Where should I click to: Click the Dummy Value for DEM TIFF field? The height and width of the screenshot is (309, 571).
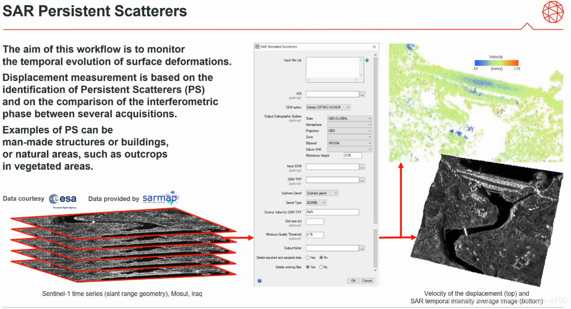pyautogui.click(x=333, y=212)
